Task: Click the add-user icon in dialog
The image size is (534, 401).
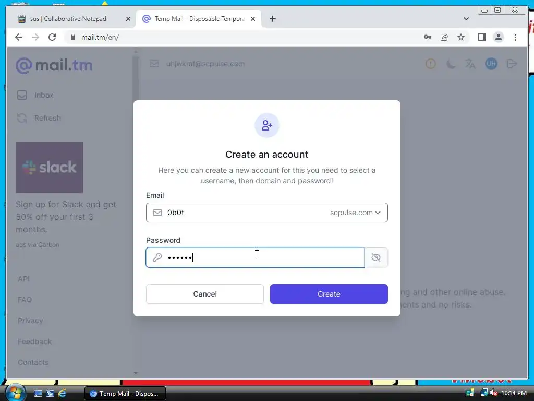Action: [266, 125]
